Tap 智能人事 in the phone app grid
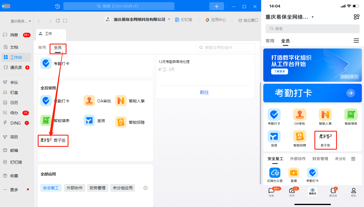 click(x=325, y=117)
